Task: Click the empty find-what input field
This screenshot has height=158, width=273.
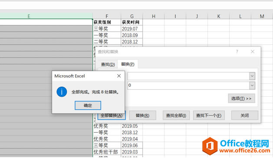Action: point(188,76)
